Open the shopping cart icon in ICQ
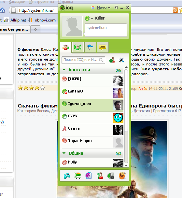The width and height of the screenshot is (182, 198). coord(77,176)
